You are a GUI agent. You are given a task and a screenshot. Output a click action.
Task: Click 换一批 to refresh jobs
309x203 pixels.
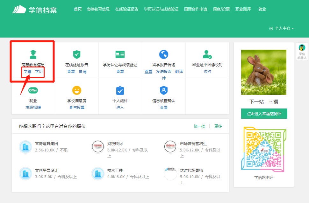[199, 126]
